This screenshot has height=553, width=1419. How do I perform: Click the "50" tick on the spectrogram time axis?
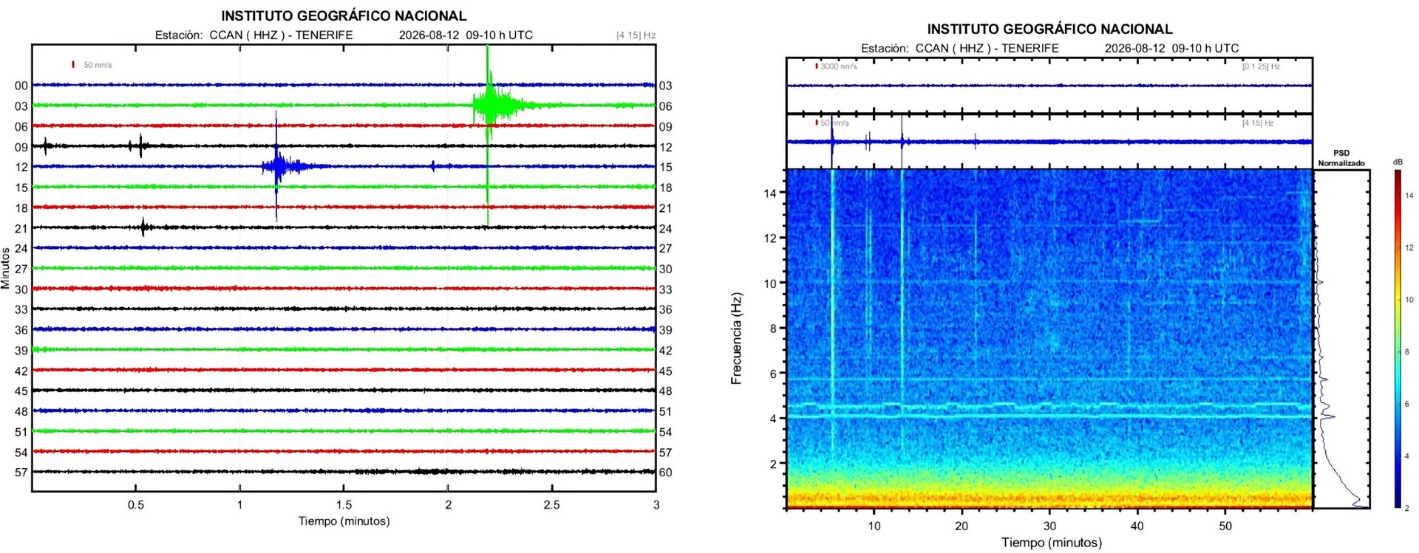tap(1225, 526)
